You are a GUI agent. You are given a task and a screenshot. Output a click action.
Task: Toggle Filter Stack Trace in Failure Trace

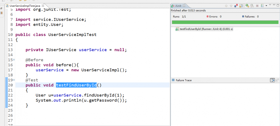[272, 80]
